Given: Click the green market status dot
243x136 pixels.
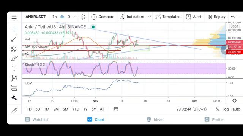Looking at the screenshot, I should [x=93, y=27].
